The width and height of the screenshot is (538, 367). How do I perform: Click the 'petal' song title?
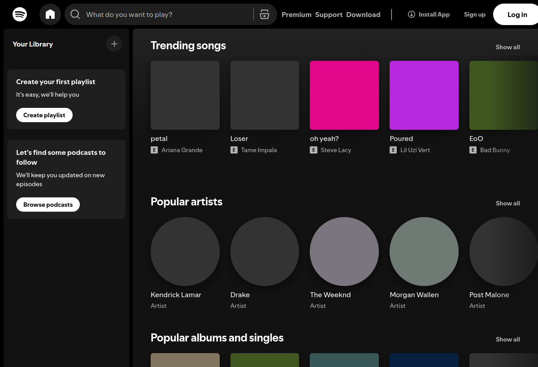tap(159, 139)
